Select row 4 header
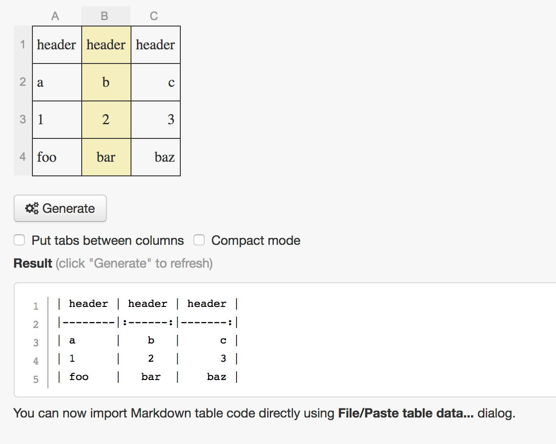The image size is (556, 444). click(23, 157)
